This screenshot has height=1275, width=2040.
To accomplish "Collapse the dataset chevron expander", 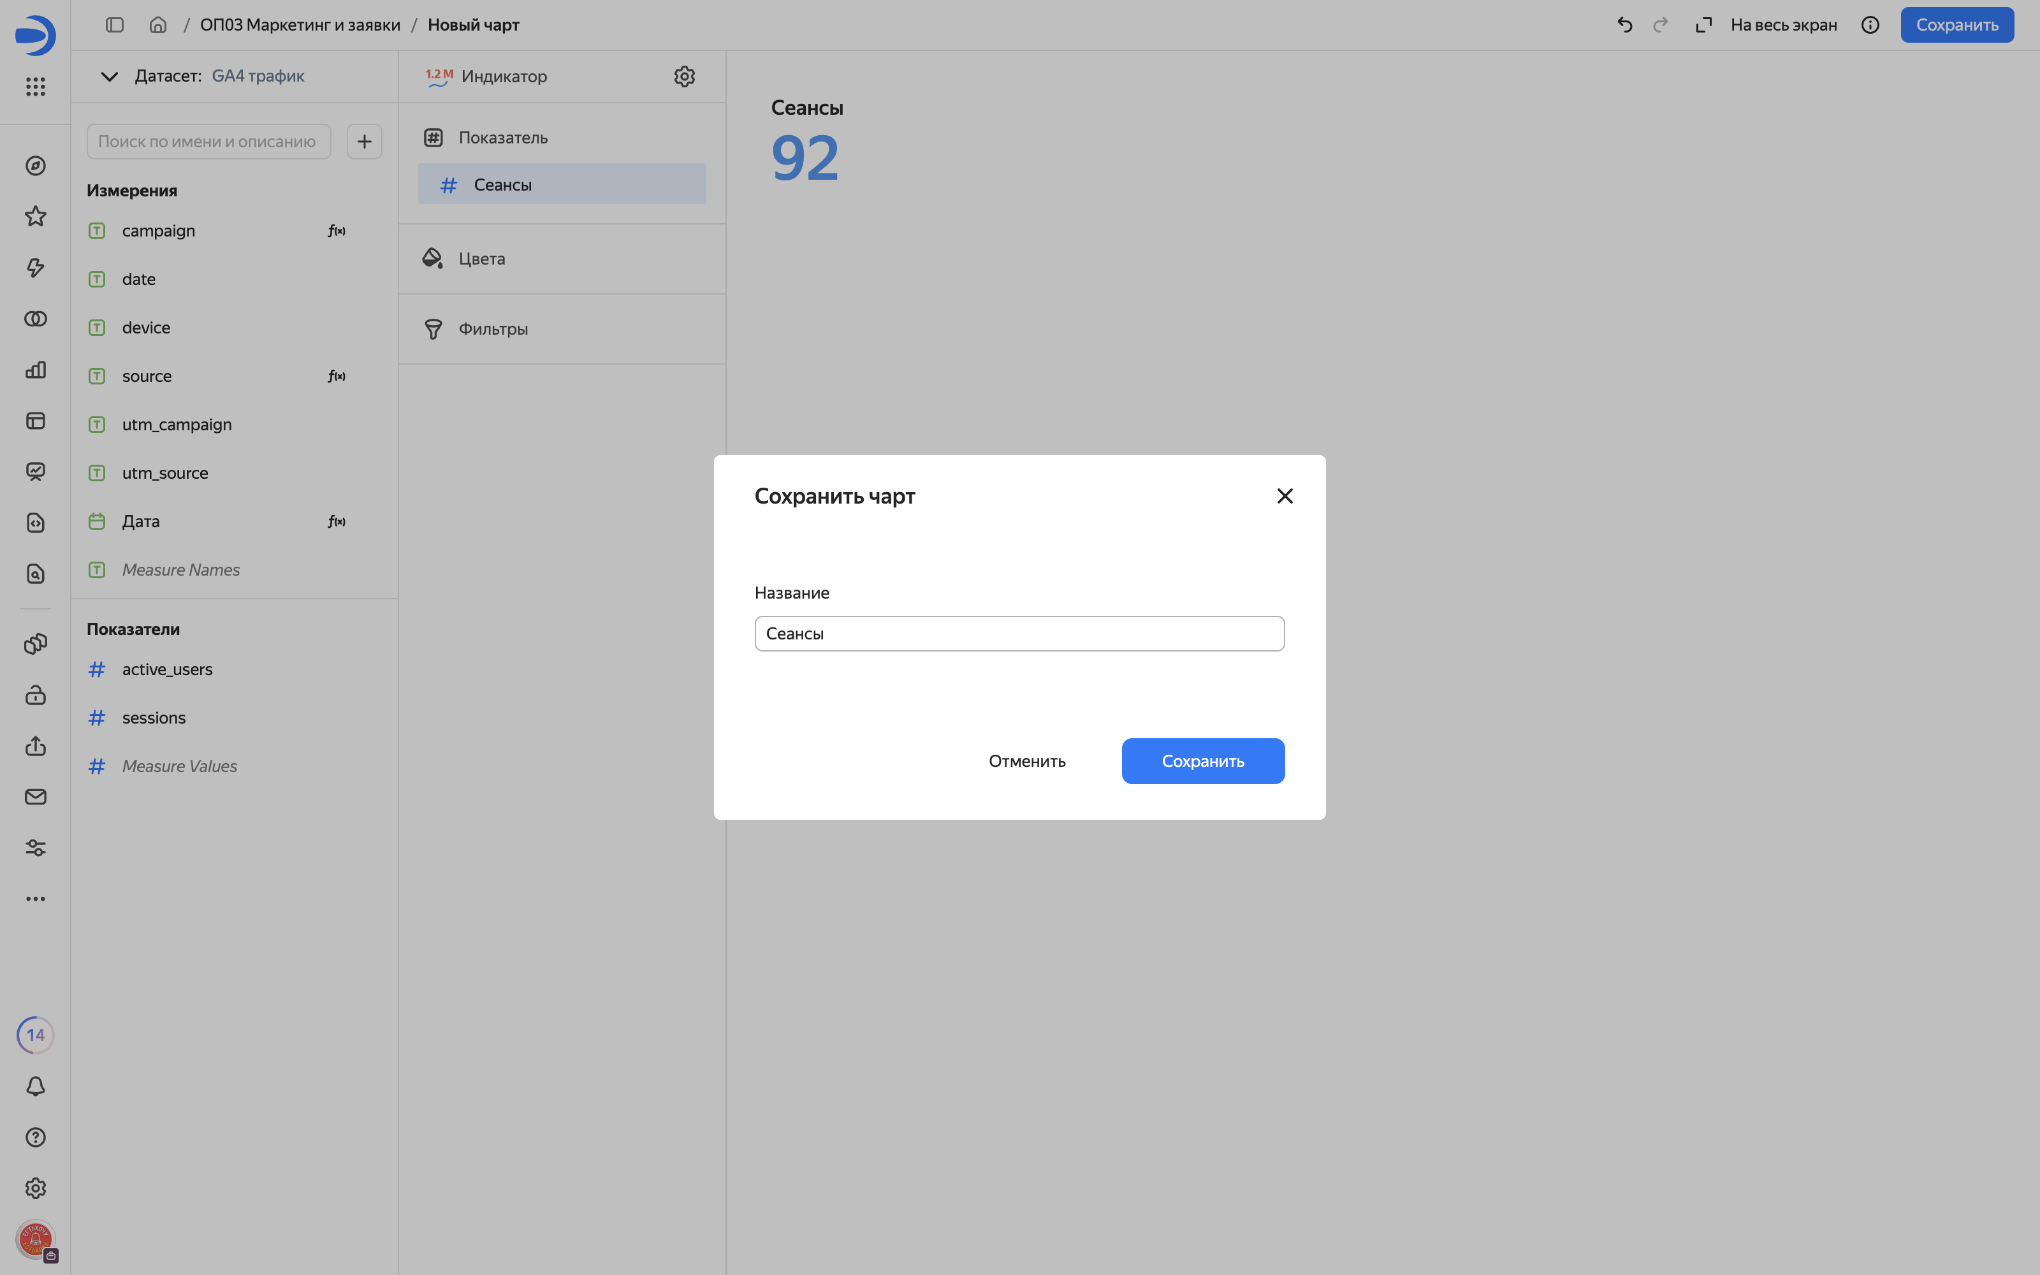I will [109, 76].
